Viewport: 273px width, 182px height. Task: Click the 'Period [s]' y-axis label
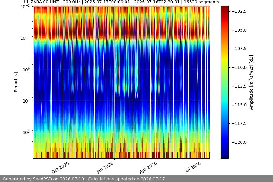pyautogui.click(x=16, y=82)
